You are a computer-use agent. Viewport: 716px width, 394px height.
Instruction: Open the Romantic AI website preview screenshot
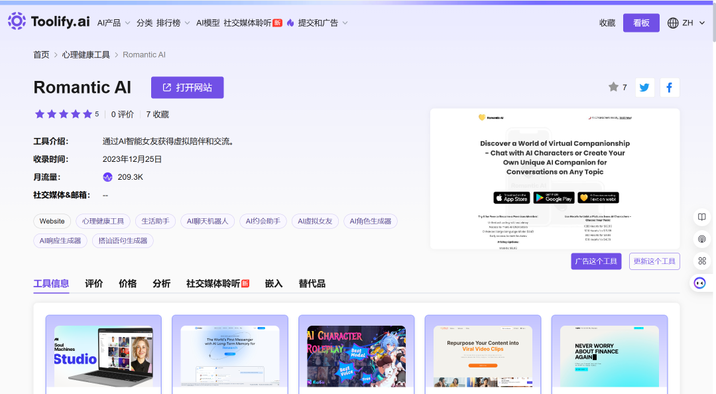click(555, 178)
